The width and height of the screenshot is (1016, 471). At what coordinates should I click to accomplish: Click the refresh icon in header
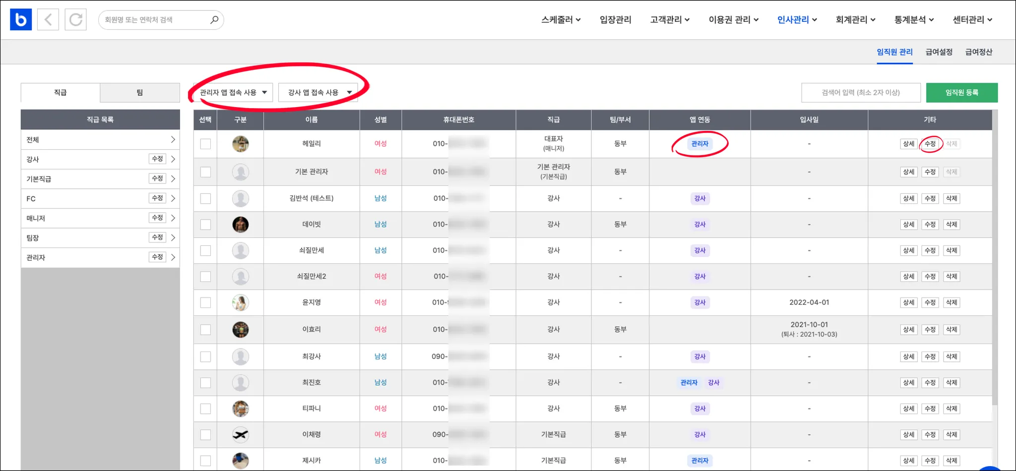(76, 20)
